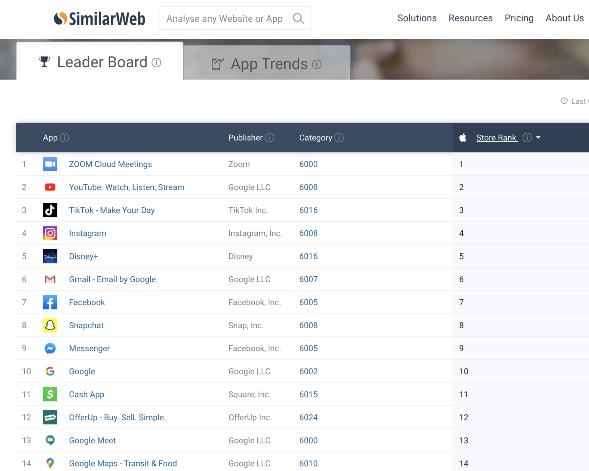Click the Facebook app icon
The height and width of the screenshot is (471, 589).
(x=50, y=302)
